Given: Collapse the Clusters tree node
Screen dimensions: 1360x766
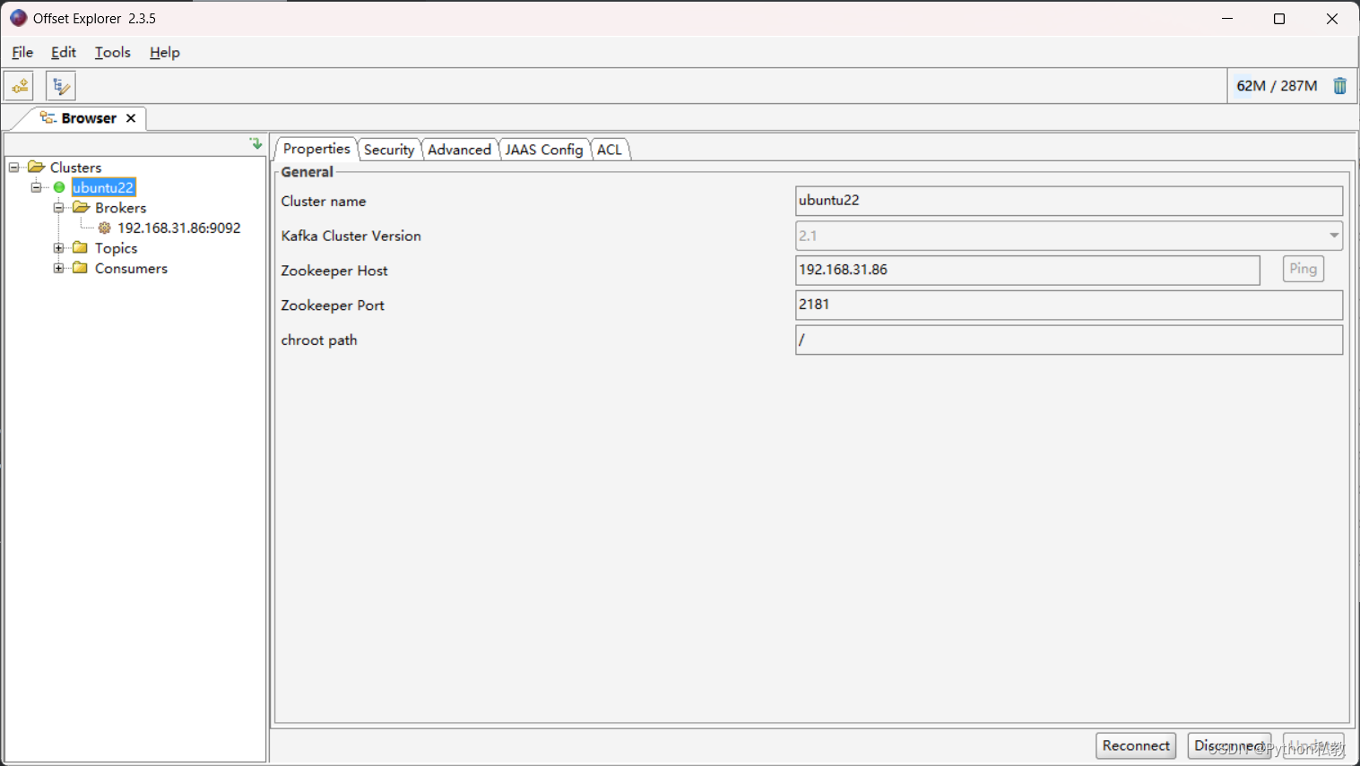Looking at the screenshot, I should [x=13, y=167].
